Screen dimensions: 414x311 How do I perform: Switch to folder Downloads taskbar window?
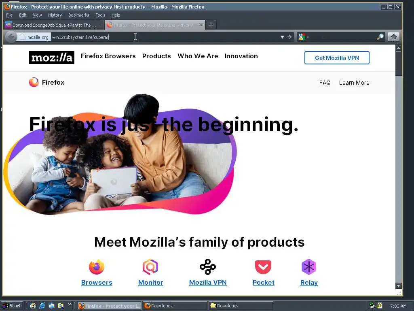pos(241,306)
